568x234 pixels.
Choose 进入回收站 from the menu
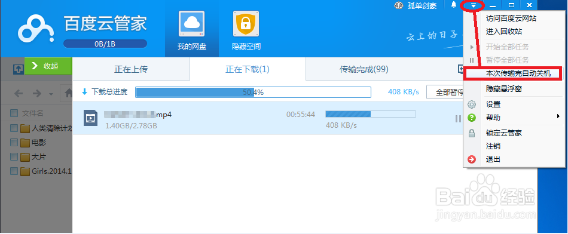tap(503, 32)
